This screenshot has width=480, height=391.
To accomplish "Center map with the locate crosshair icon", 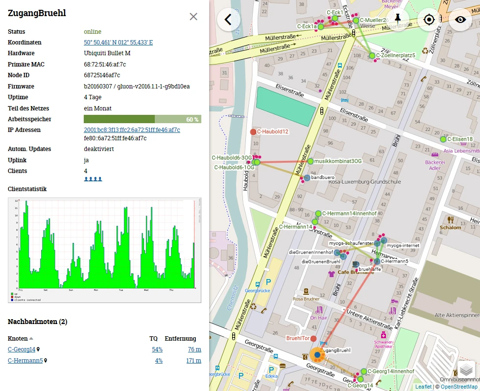I will click(429, 20).
